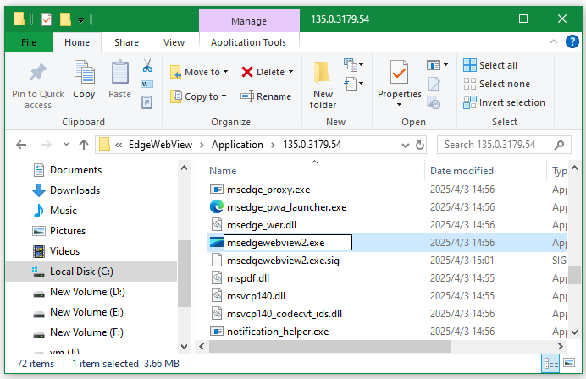Switch to the Share ribbon tab

click(x=126, y=42)
